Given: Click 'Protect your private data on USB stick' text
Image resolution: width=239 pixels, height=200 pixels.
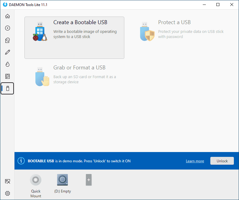Looking at the screenshot, I should tap(191, 32).
